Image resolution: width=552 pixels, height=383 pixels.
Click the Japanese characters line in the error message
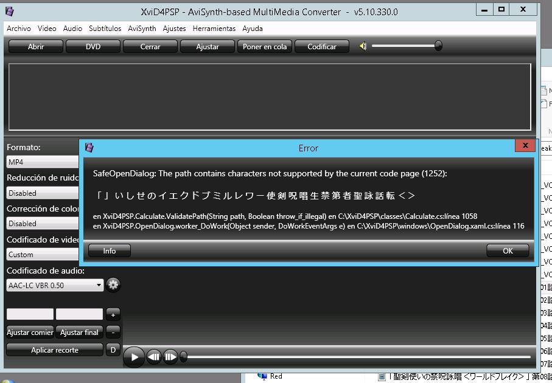(256, 196)
